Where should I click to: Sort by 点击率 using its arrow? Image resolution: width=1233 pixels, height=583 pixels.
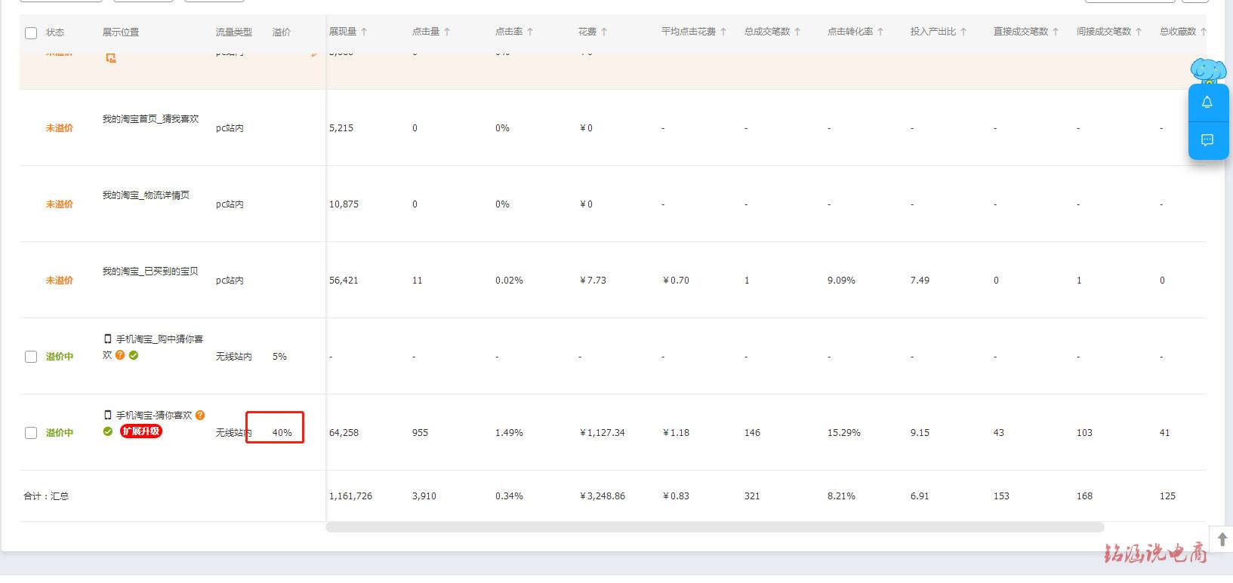click(530, 32)
